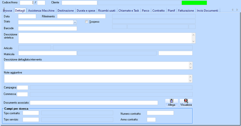Open the Chiamate e Task tab

(129, 10)
